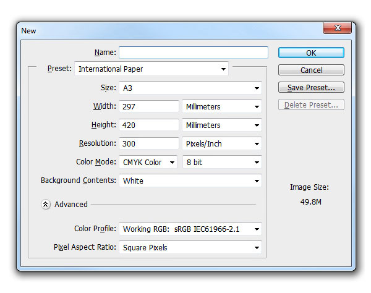Click the Height value field 420

(x=149, y=125)
